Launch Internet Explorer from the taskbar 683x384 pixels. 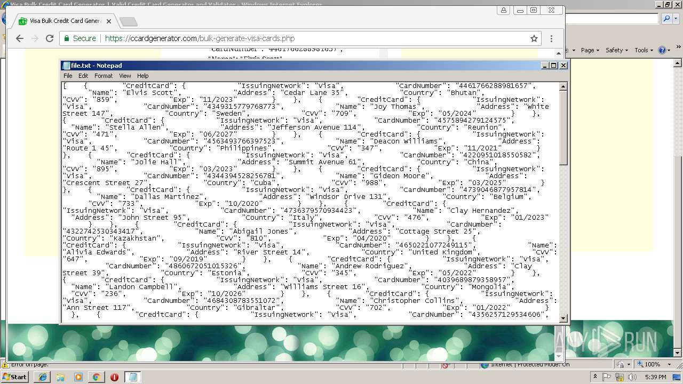(43, 377)
